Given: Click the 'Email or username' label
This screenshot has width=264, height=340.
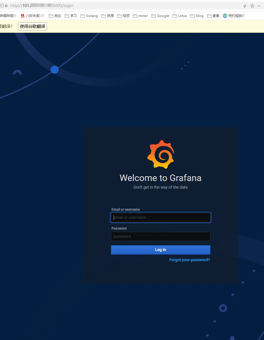Looking at the screenshot, I should [x=126, y=210].
